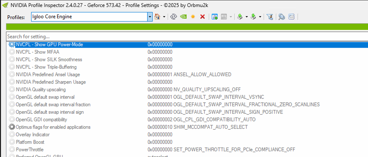368x157 pixels.
Task: Expand the import profile dropdown arrow
Action: tap(260, 17)
